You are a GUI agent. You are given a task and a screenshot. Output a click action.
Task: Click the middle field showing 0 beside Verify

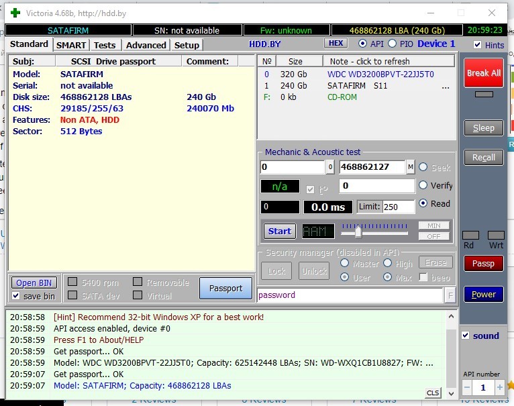point(377,186)
